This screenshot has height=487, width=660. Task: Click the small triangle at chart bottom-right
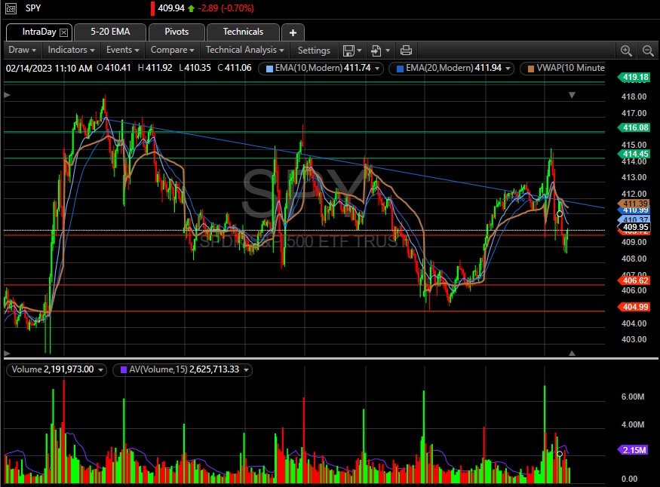572,353
